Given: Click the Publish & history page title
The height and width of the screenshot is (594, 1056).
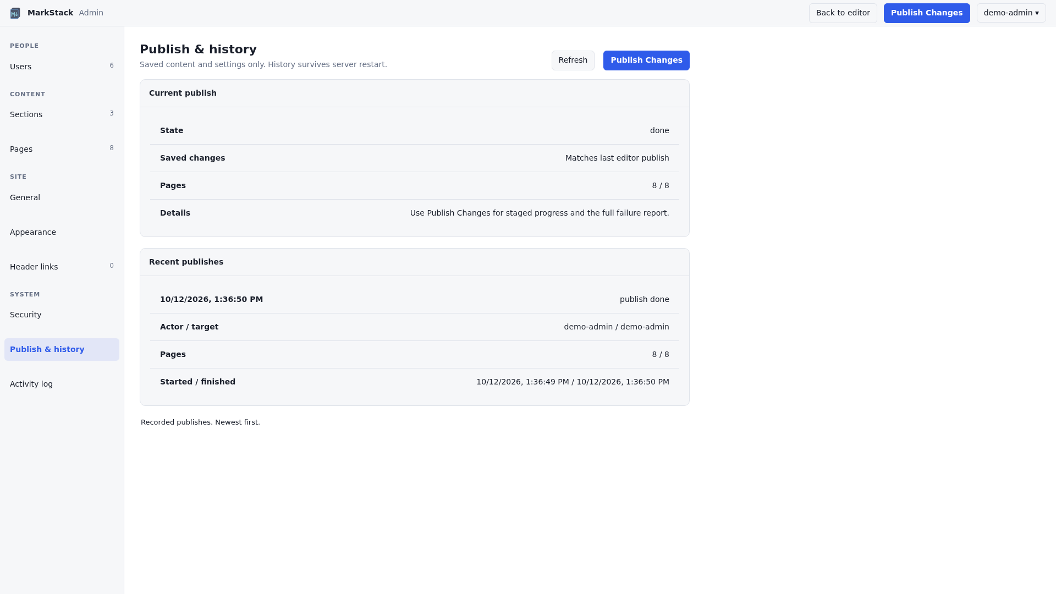Looking at the screenshot, I should click(198, 50).
